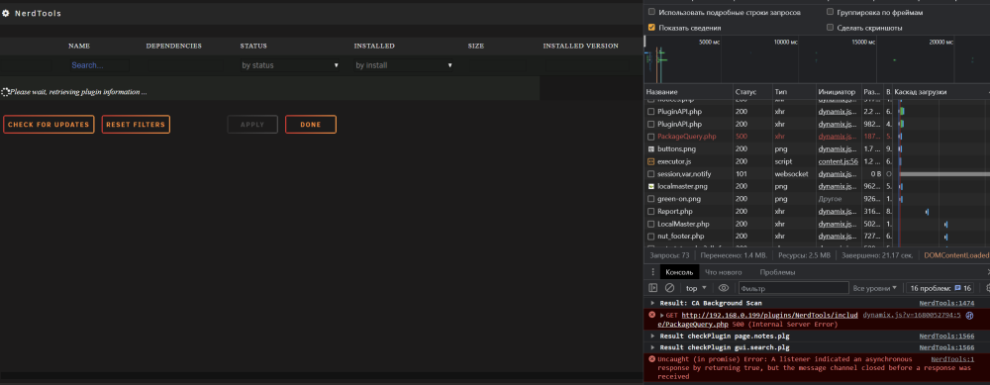
Task: Open the 'by install' filter dropdown
Action: pyautogui.click(x=404, y=65)
